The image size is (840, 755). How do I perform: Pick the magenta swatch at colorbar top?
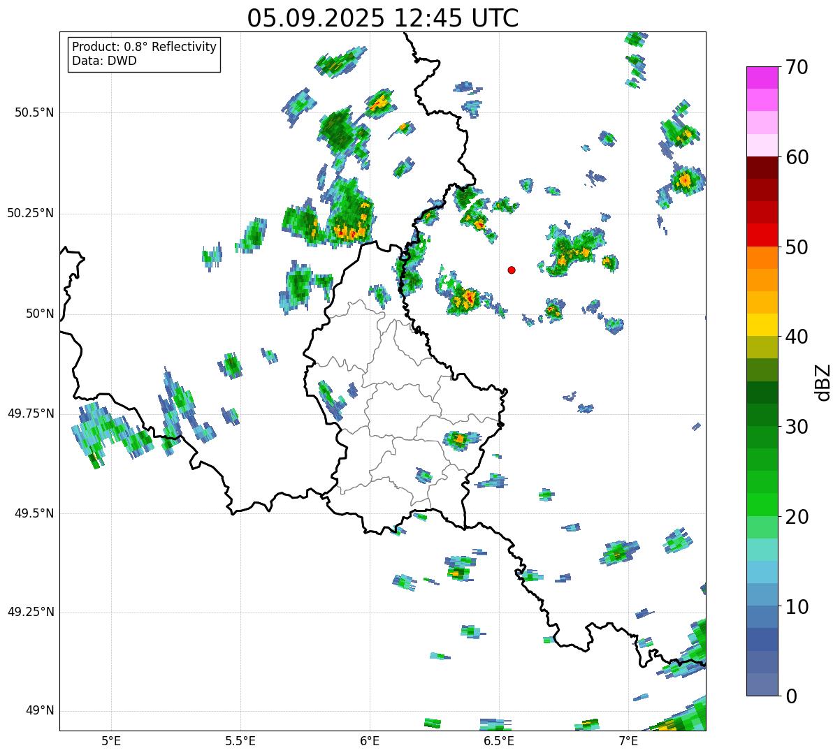(x=762, y=78)
